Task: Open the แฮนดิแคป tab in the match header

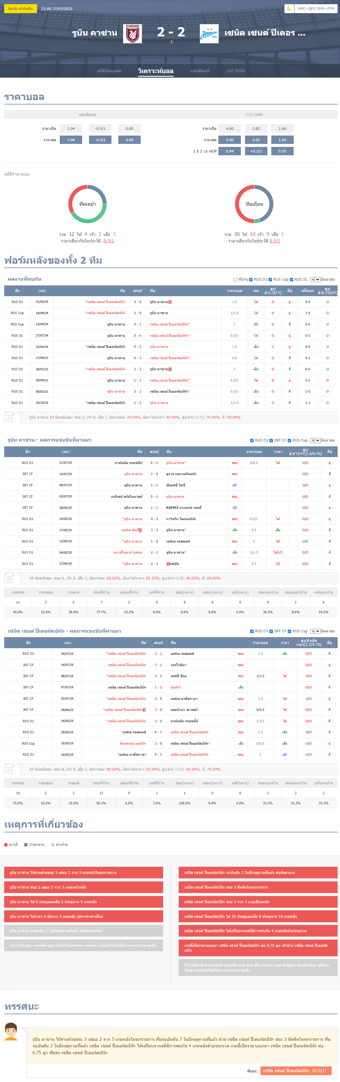Action: [x=200, y=70]
